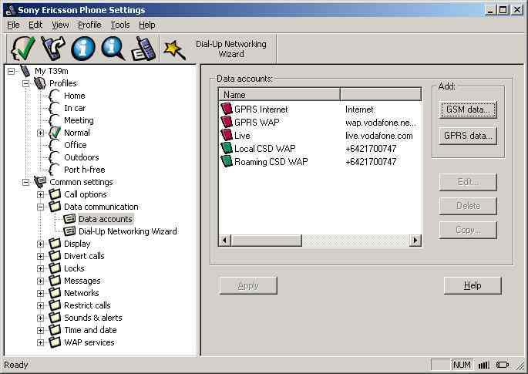Expand the Restrict calls node
Image resolution: width=528 pixels, height=374 pixels.
pos(40,305)
